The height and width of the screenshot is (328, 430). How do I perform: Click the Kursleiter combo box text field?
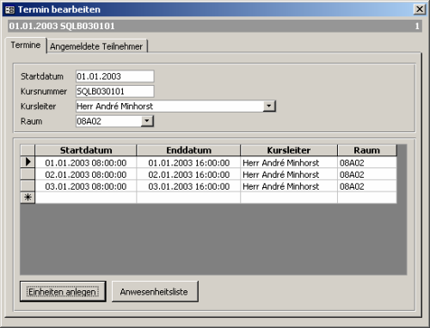click(x=169, y=106)
